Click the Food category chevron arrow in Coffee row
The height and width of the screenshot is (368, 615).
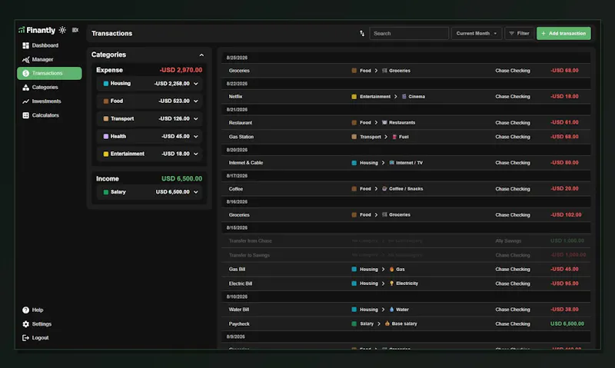376,189
